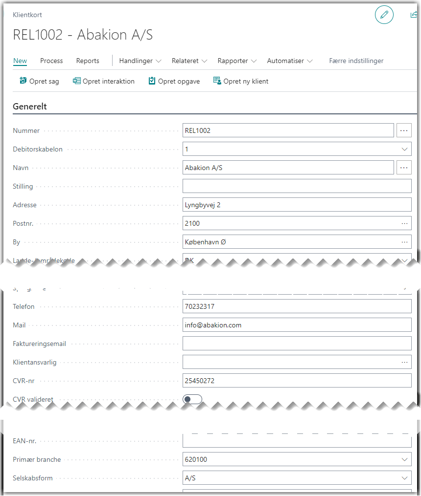
Task: Create a new case with Opret sag
Action: pyautogui.click(x=39, y=81)
